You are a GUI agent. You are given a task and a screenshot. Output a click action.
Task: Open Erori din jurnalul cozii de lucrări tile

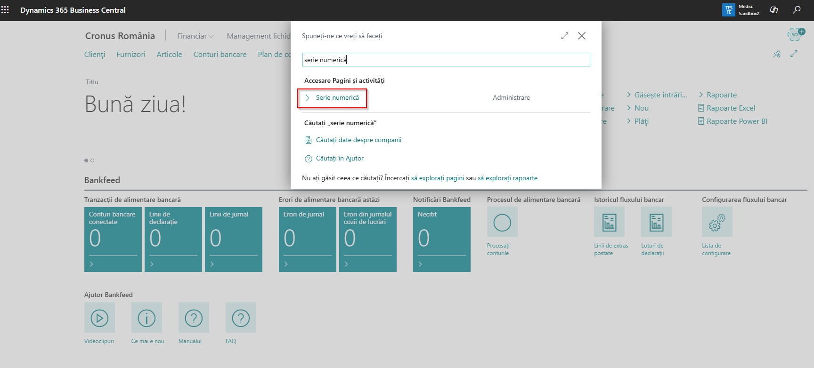pyautogui.click(x=368, y=240)
